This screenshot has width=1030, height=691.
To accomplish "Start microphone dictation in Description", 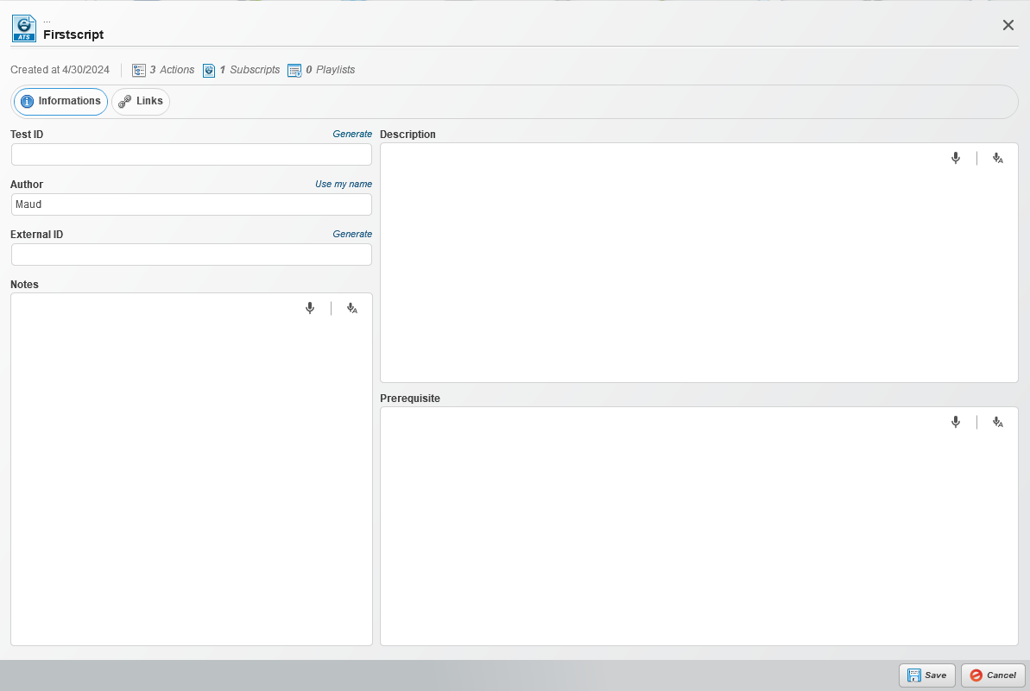I will [x=956, y=158].
